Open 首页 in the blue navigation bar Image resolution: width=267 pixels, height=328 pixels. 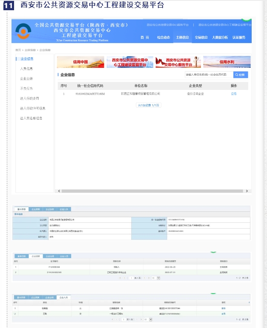click(145, 37)
